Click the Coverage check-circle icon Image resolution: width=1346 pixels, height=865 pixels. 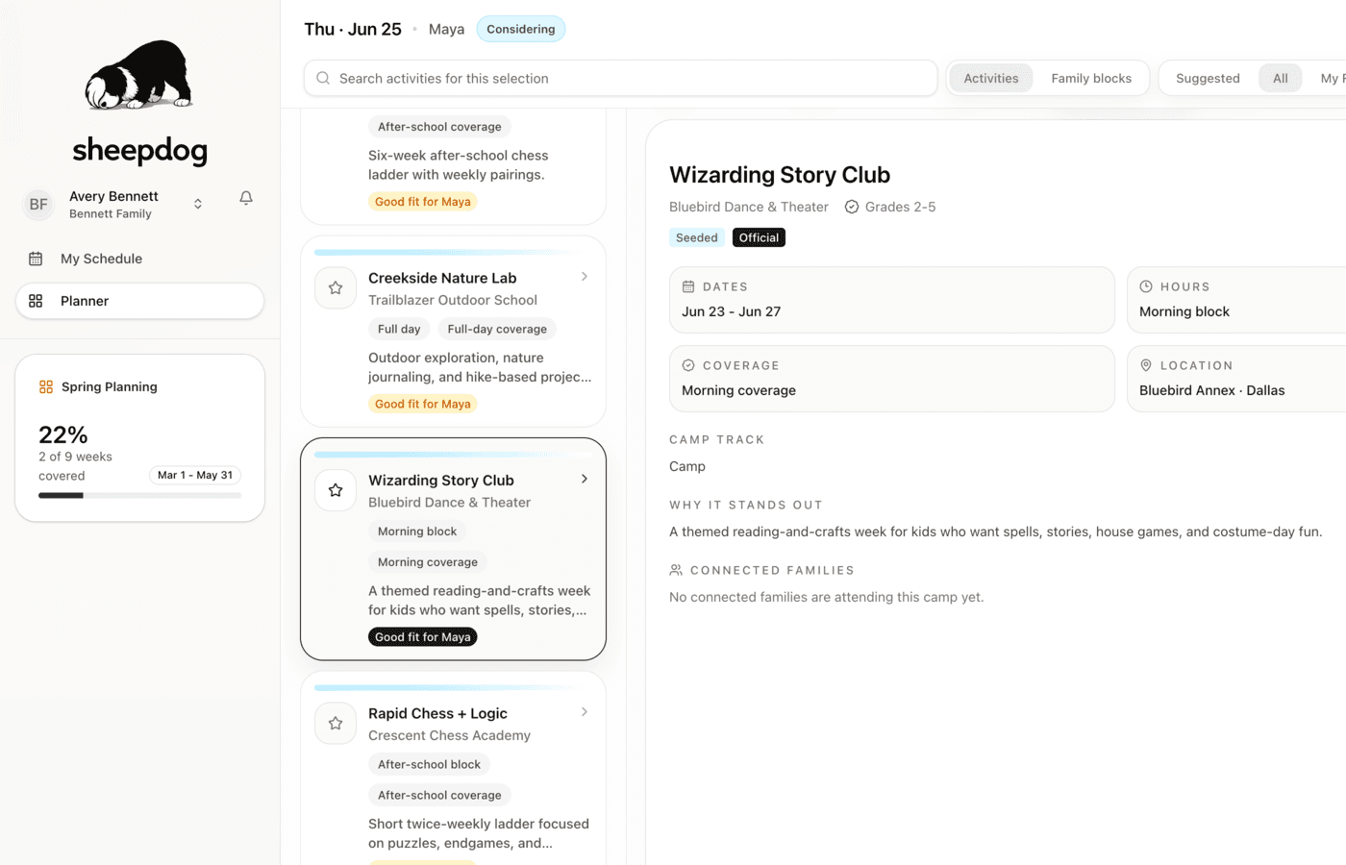coord(688,365)
